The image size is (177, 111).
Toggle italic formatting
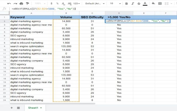(x=132, y=4)
